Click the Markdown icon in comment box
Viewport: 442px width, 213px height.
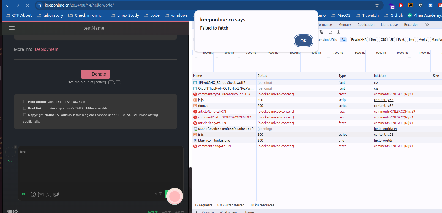tap(24, 194)
